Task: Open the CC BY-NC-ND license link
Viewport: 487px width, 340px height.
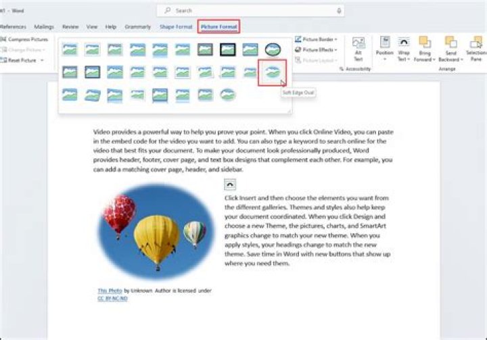Action: (x=112, y=298)
